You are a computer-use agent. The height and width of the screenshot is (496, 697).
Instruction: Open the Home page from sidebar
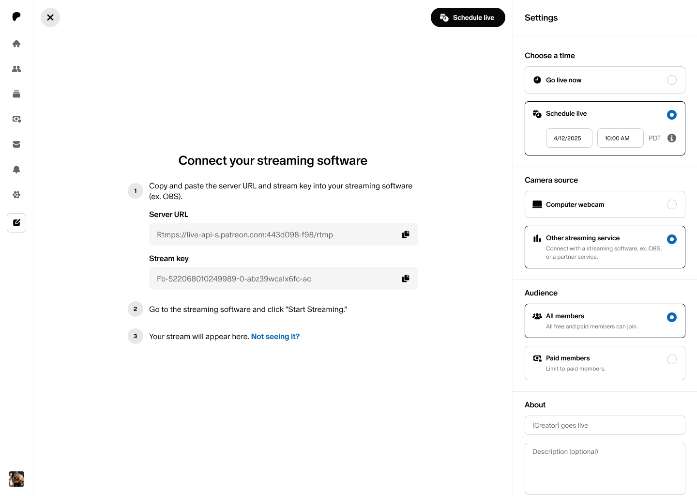pyautogui.click(x=16, y=44)
